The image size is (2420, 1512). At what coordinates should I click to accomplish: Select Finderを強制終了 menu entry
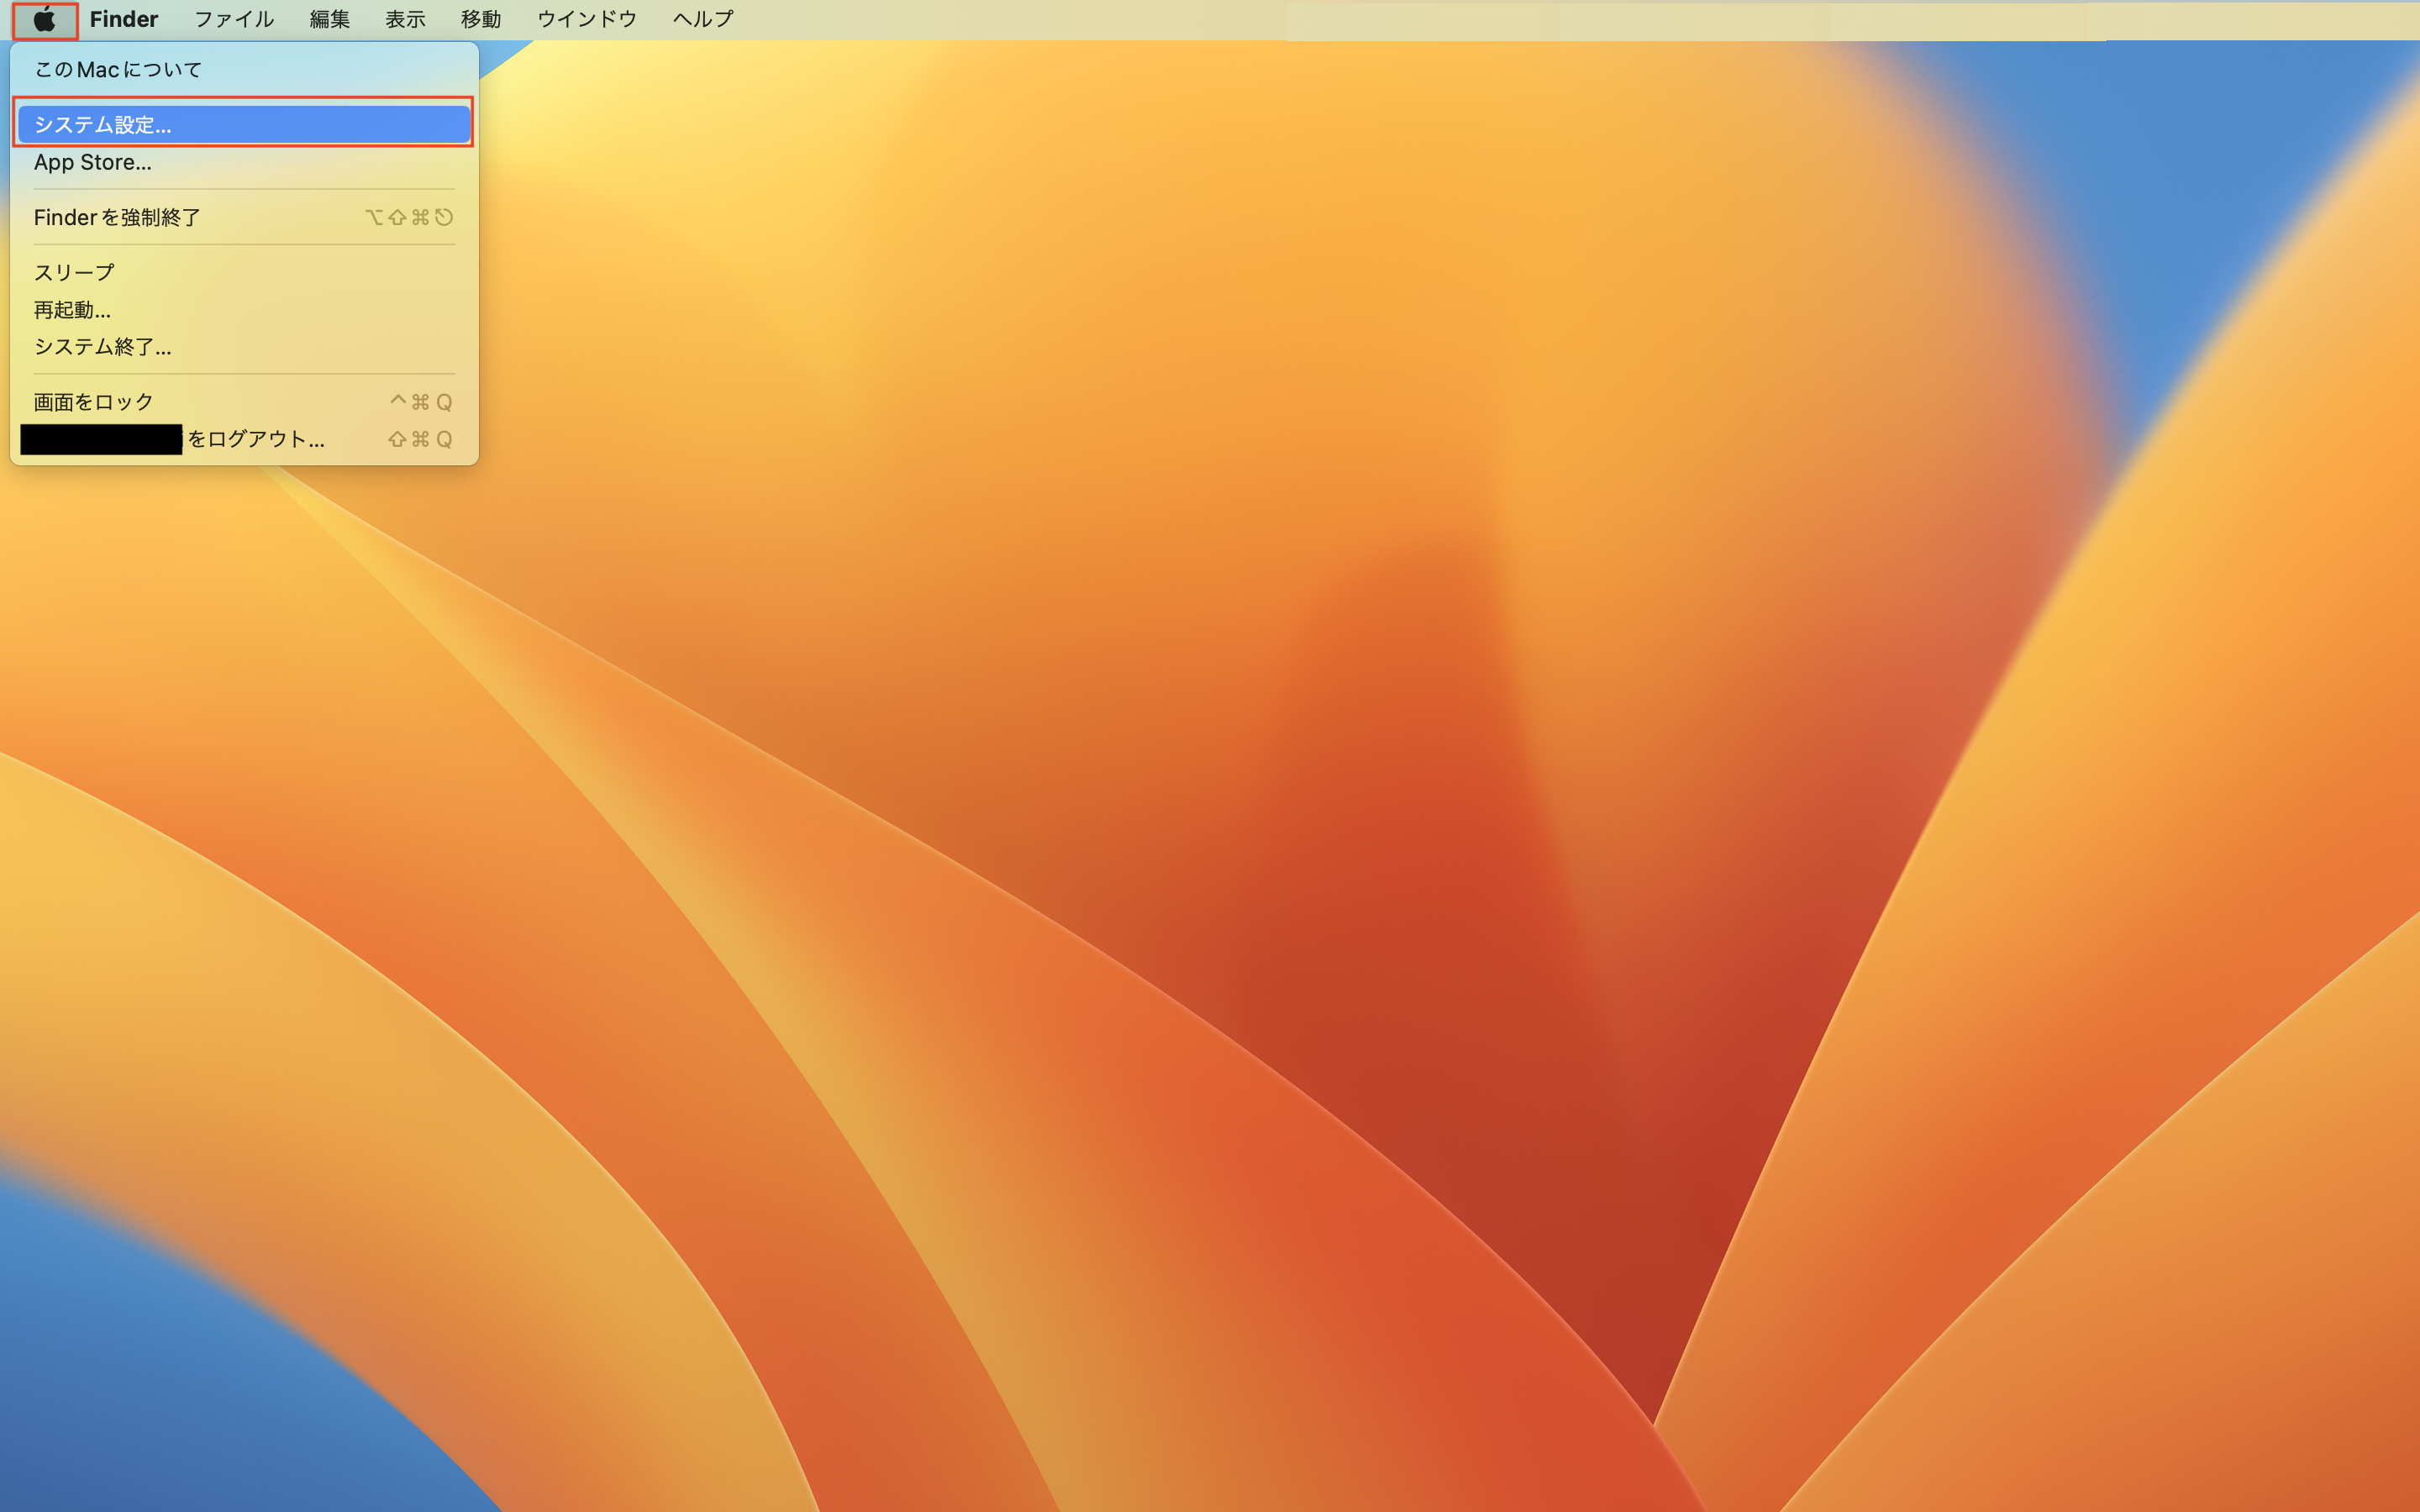[117, 217]
